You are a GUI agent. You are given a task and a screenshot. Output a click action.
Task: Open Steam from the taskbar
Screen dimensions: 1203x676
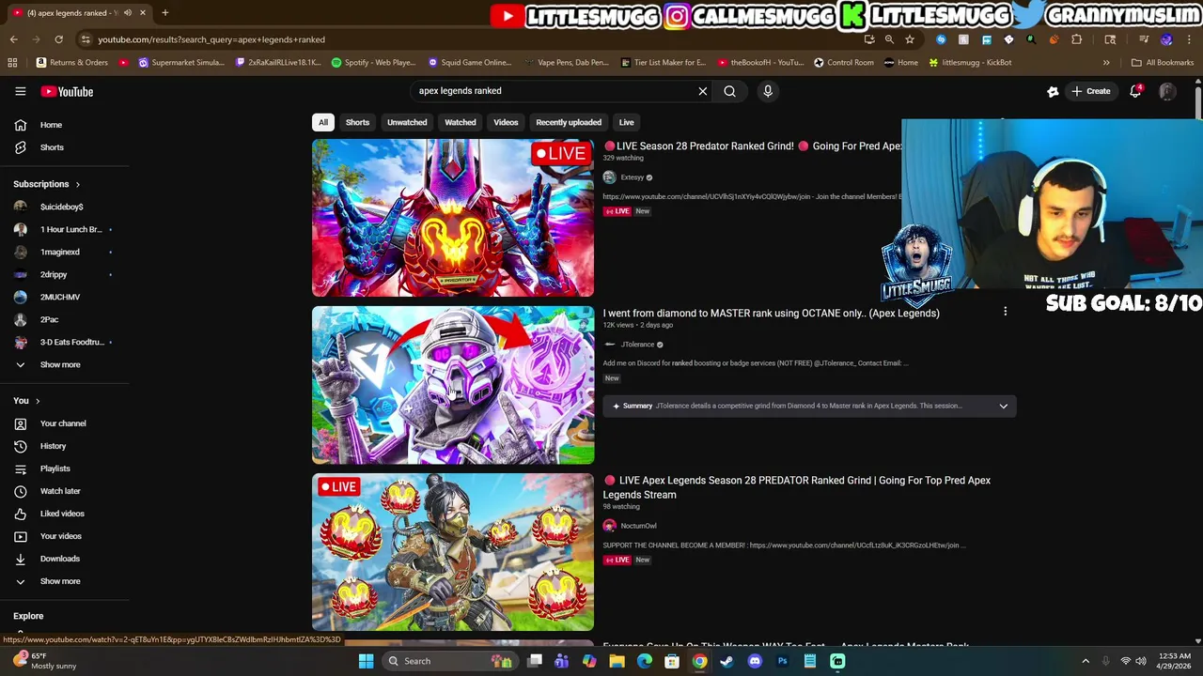726,661
